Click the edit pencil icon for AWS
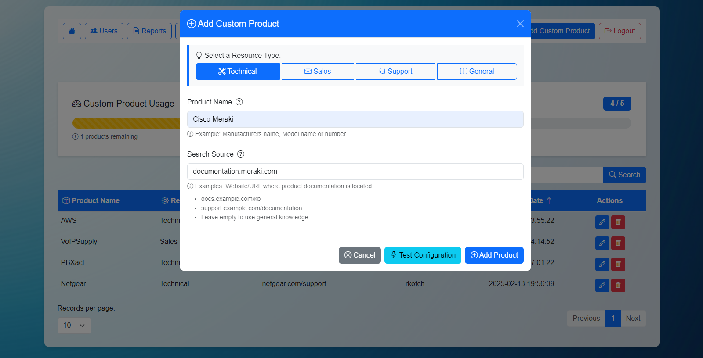The image size is (703, 358). click(x=602, y=222)
